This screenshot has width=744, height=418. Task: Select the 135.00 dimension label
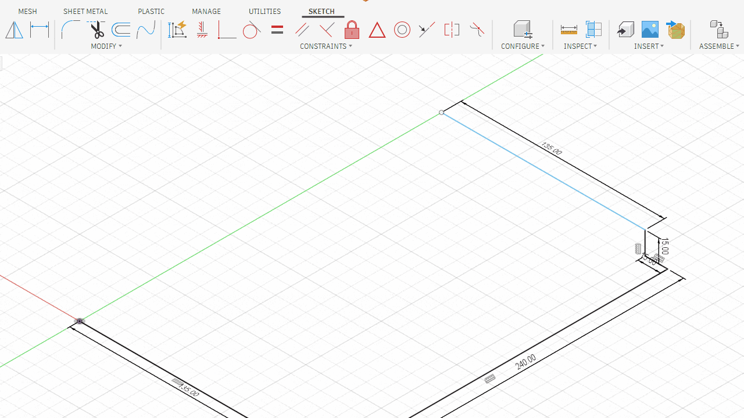551,149
